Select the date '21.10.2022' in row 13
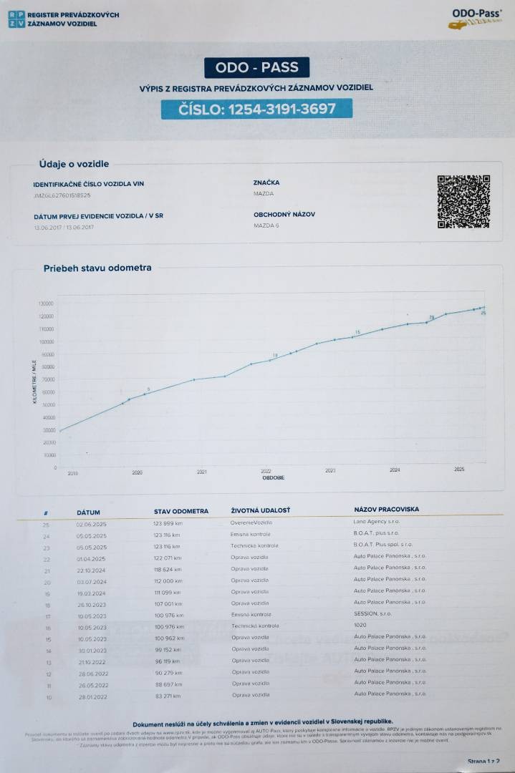Viewport: 515px width, 773px height. pos(92,663)
